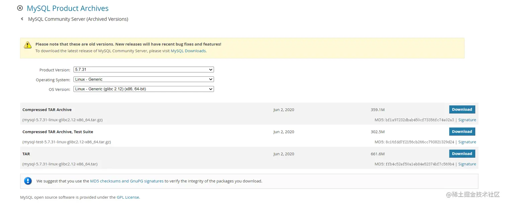Click the download circle icon beside MySQL Product Archives
This screenshot has height=204, width=506.
pyautogui.click(x=20, y=8)
